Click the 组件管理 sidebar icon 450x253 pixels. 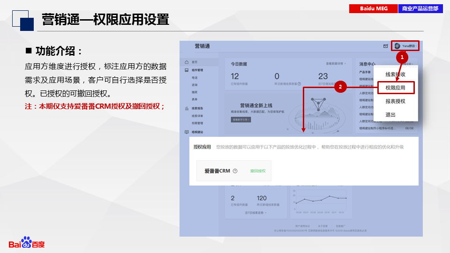[x=187, y=70]
